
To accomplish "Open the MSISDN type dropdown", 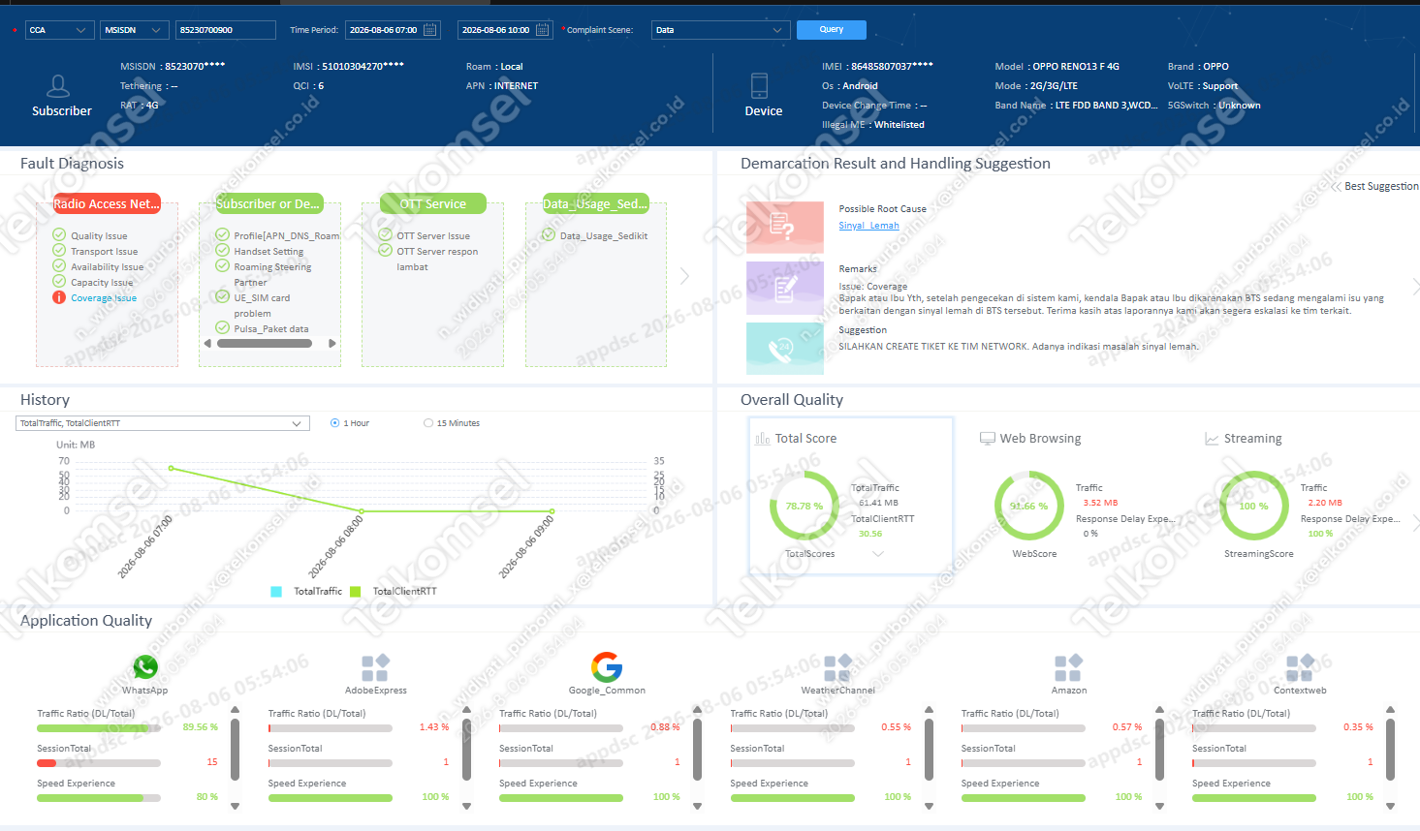I will [135, 30].
